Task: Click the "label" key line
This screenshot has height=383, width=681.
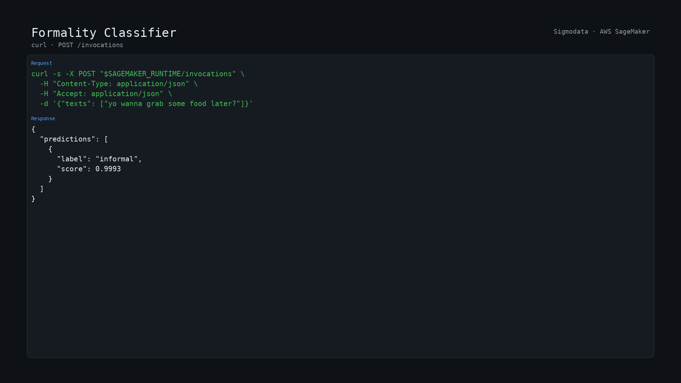Action: click(99, 159)
